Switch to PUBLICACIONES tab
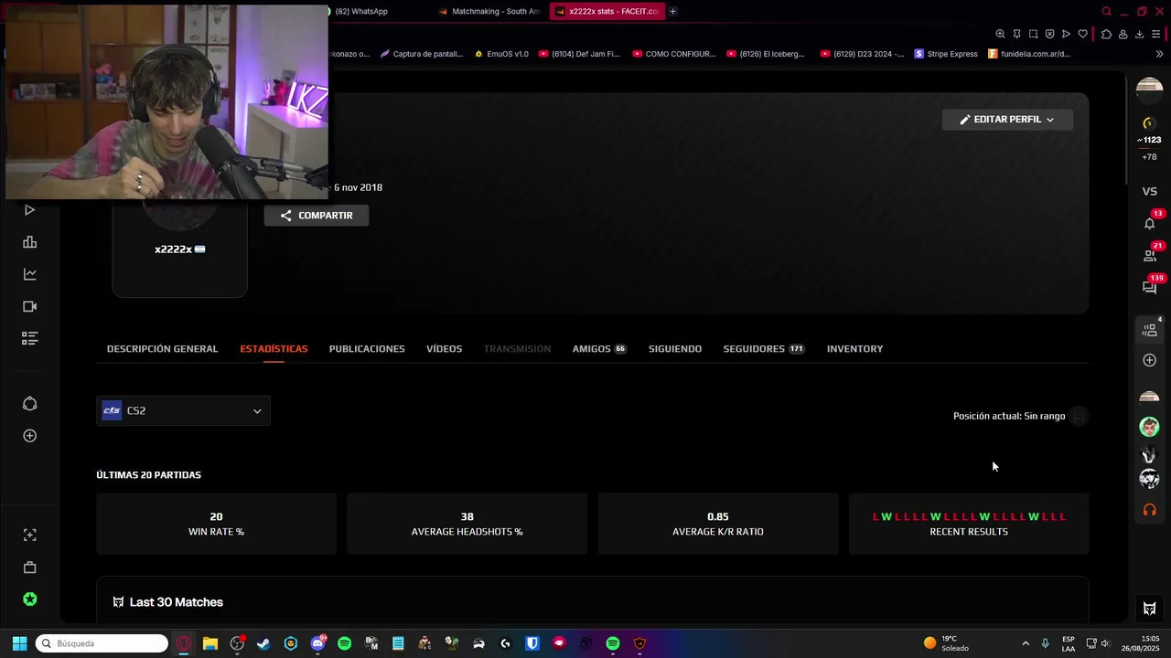This screenshot has width=1171, height=658. click(x=367, y=349)
